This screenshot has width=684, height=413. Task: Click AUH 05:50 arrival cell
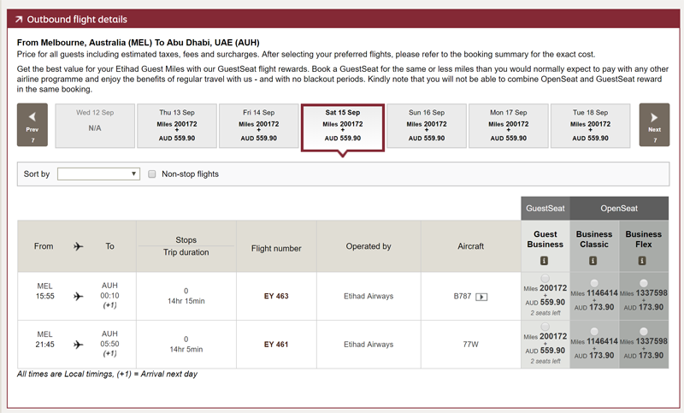point(109,344)
